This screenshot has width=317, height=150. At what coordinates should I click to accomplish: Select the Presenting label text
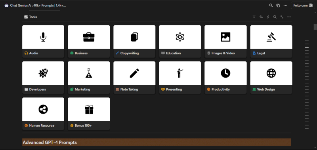(174, 89)
